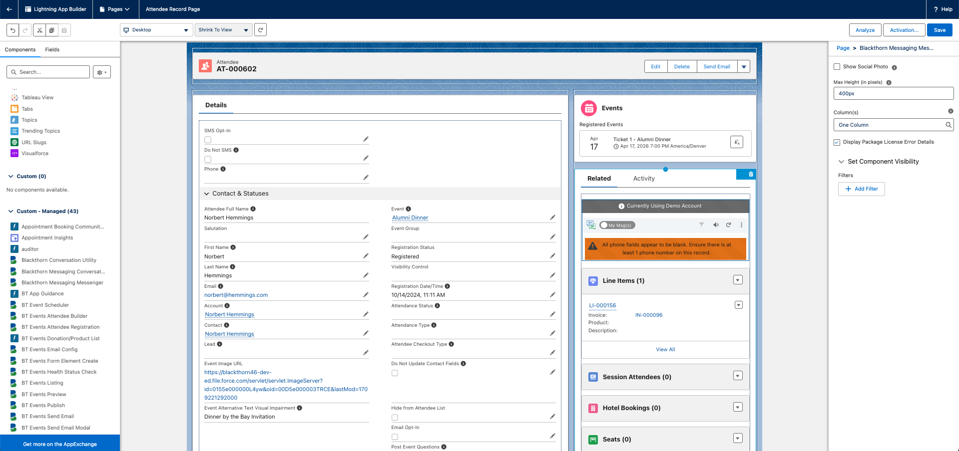Click the undo icon
This screenshot has height=451, width=959.
pos(13,30)
